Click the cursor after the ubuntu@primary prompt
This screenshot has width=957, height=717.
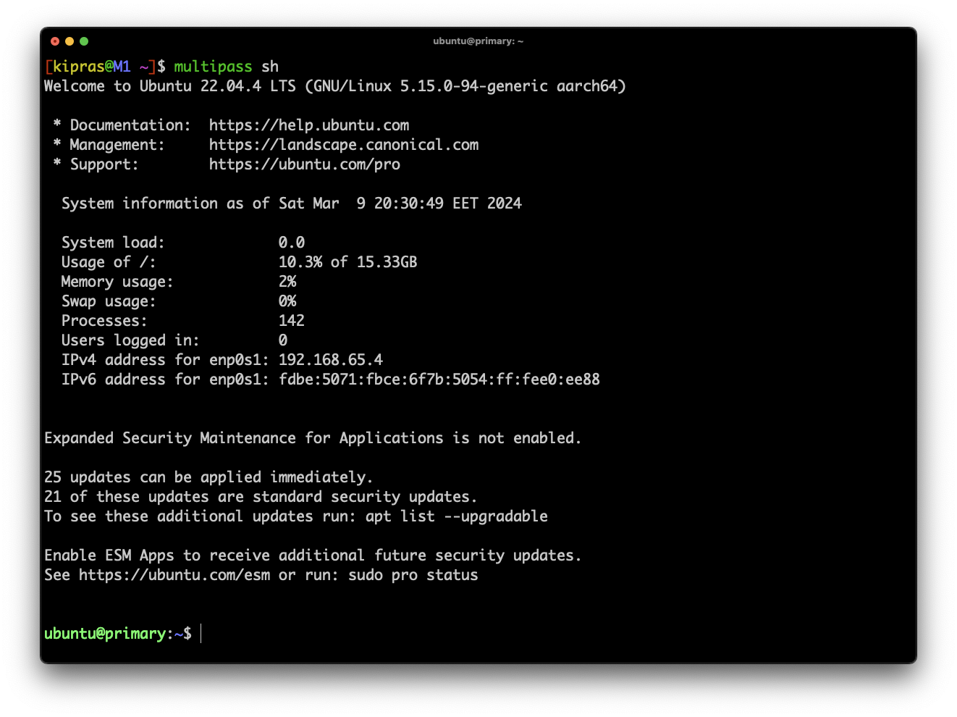point(201,634)
